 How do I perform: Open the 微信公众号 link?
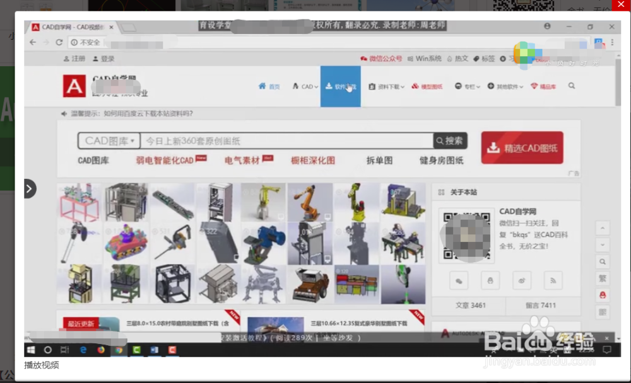tap(381, 59)
